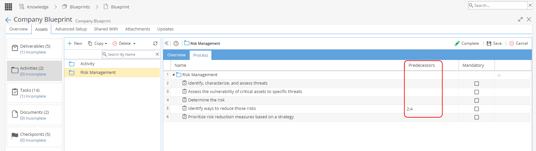
Task: Refresh the activity list
Action: pyautogui.click(x=155, y=43)
